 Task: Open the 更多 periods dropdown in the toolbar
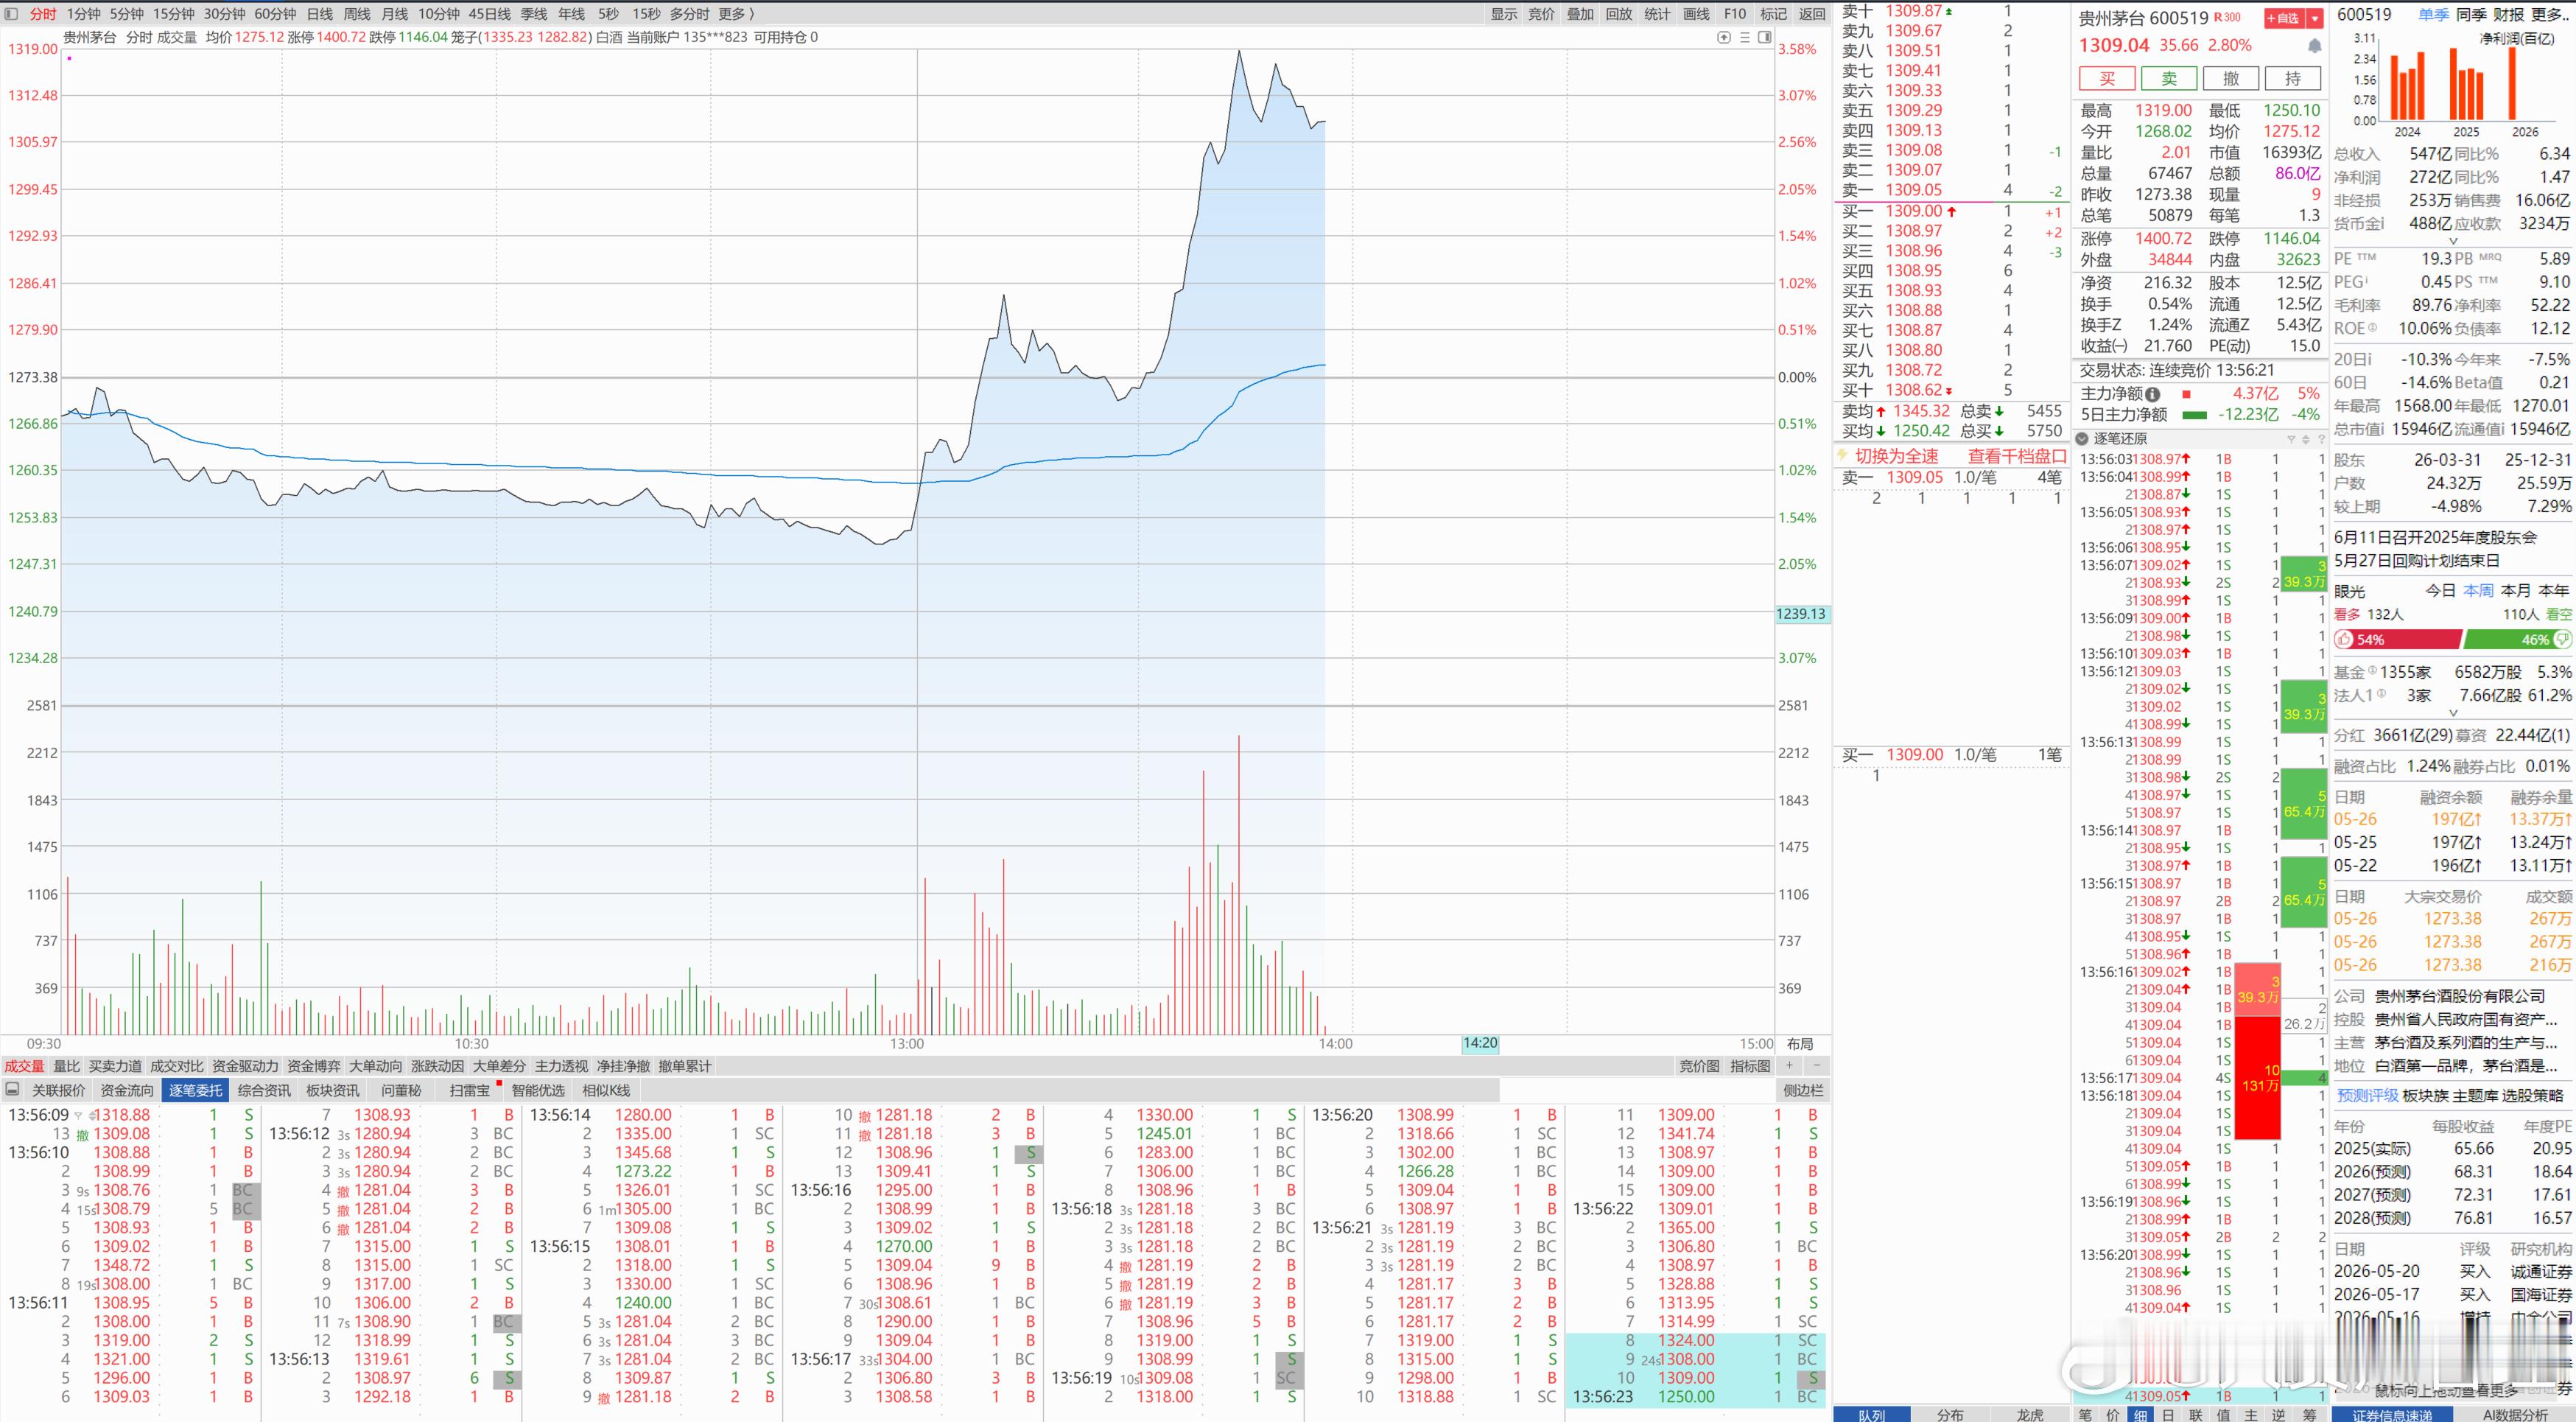pyautogui.click(x=737, y=14)
